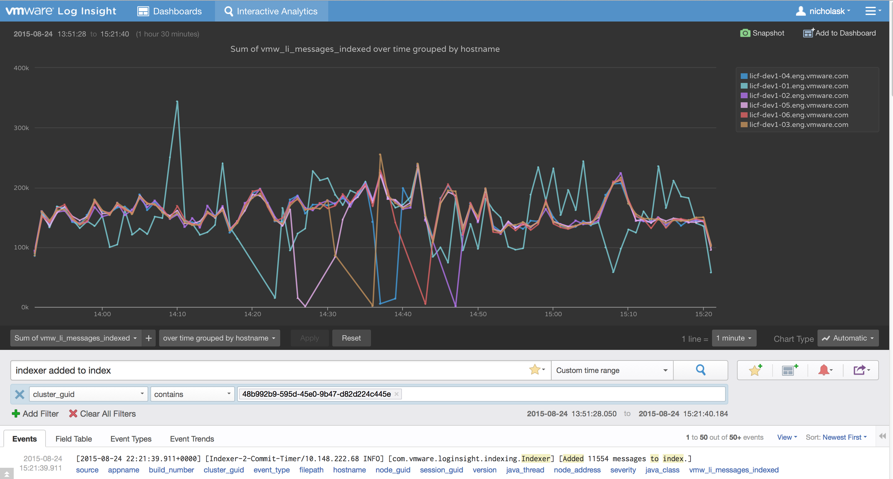Click the Apply button

click(x=309, y=338)
